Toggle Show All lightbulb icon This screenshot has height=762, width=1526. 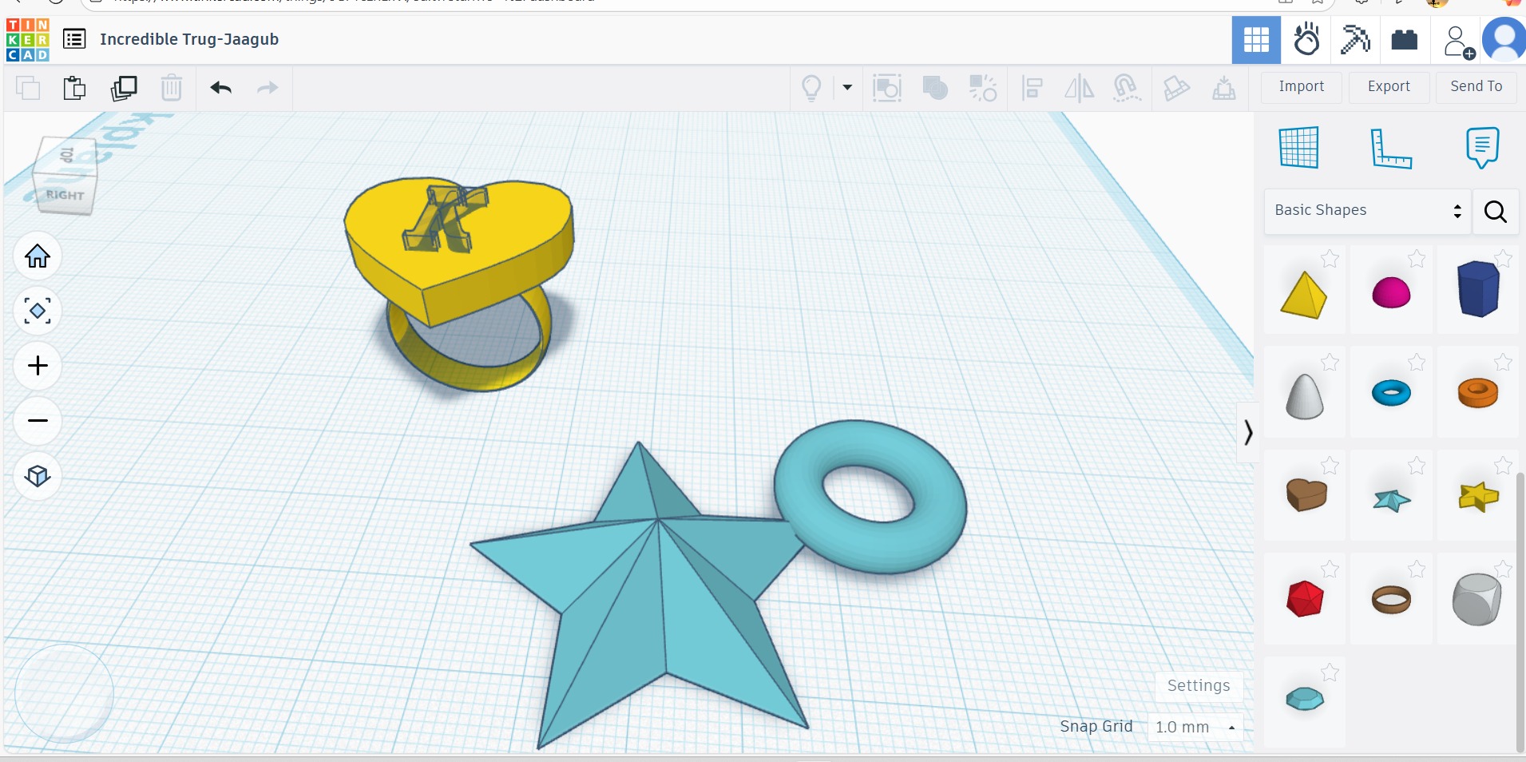(811, 88)
